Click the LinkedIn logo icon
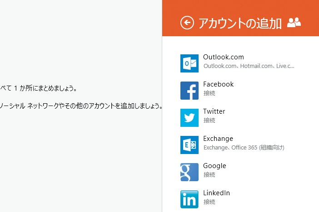Screen dimensions: 319x212 pyautogui.click(x=189, y=199)
